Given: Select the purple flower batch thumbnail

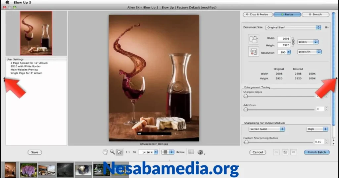Looking at the screenshot, I should 28,170.
